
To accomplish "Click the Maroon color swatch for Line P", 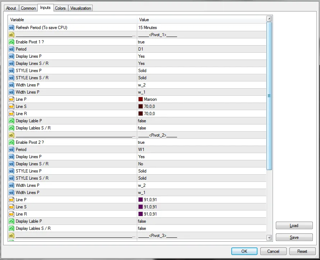I will [x=140, y=99].
